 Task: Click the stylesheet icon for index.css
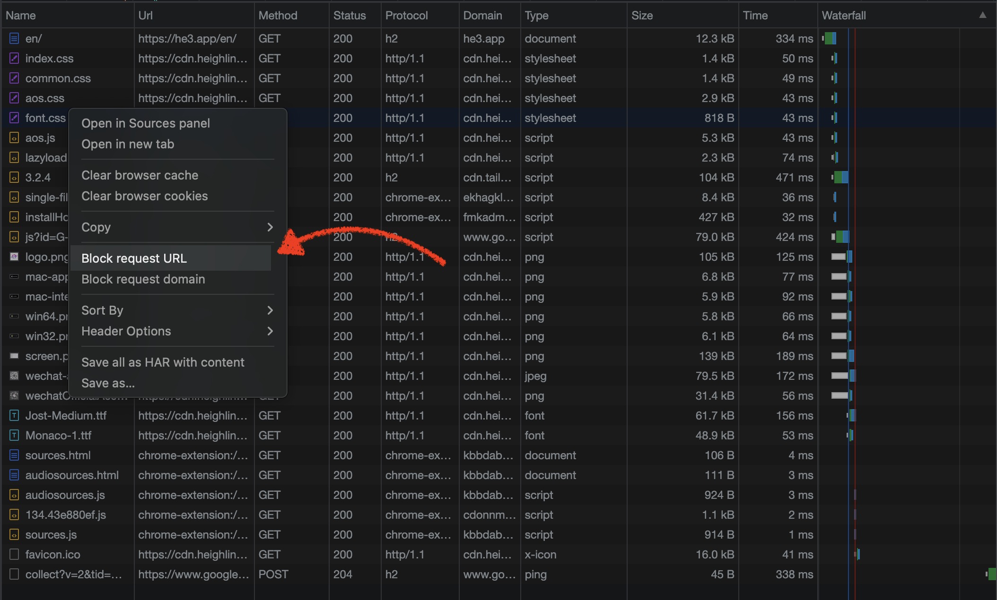pyautogui.click(x=14, y=59)
